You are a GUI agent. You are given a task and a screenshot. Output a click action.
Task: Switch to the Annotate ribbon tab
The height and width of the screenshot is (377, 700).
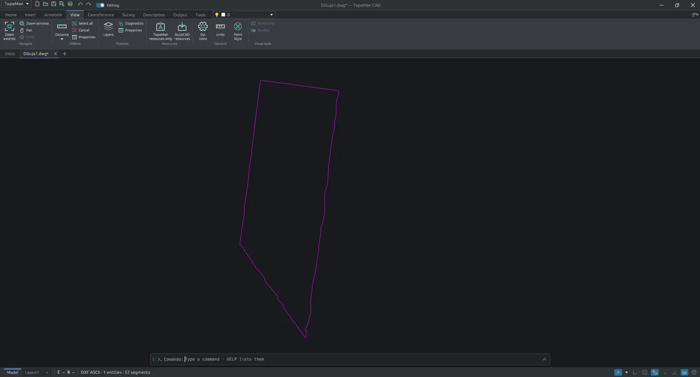point(53,15)
